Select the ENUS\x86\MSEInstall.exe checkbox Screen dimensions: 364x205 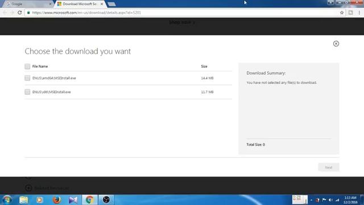click(x=27, y=92)
